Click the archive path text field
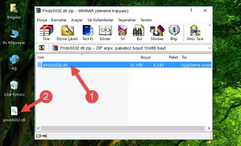The width and height of the screenshot is (241, 146). (x=132, y=48)
